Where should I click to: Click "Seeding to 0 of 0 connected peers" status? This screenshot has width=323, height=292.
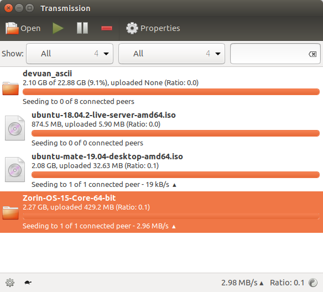coord(87,143)
